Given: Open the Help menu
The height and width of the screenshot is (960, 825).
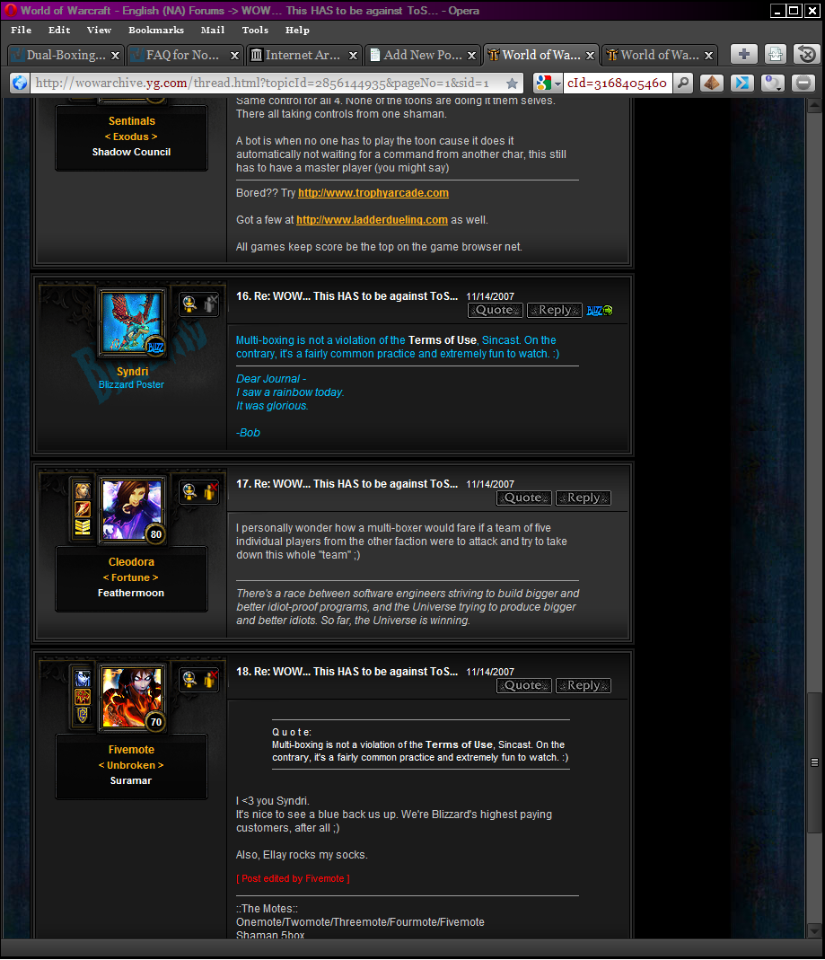Looking at the screenshot, I should (297, 30).
